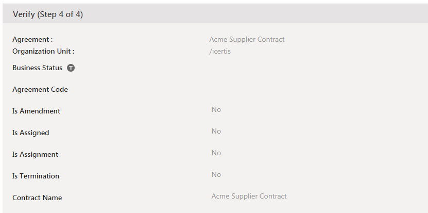Click the Is Assigned label

30,133
